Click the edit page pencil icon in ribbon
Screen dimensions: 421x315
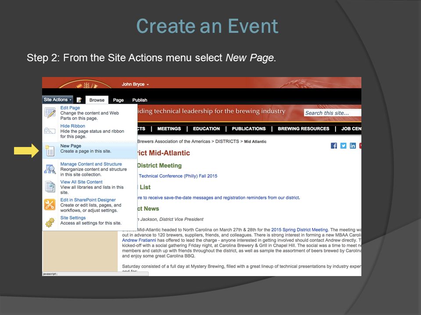[79, 100]
